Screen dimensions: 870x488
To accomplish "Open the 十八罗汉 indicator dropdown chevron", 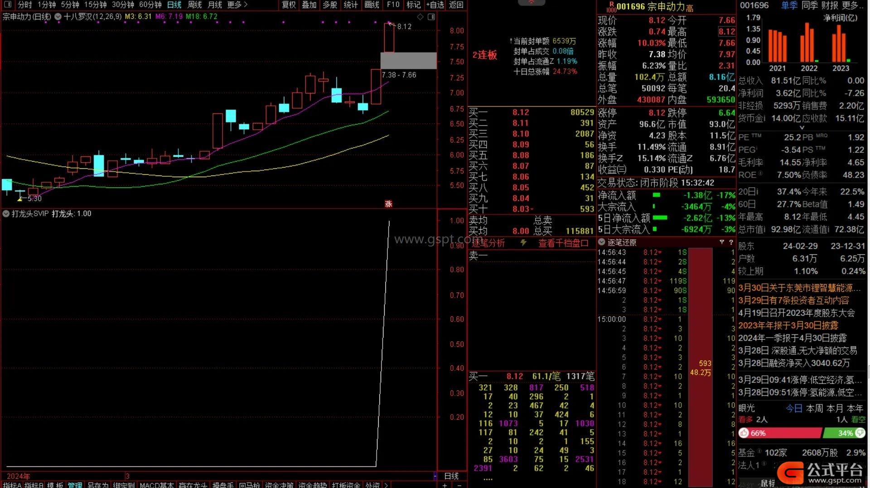I will (x=58, y=17).
